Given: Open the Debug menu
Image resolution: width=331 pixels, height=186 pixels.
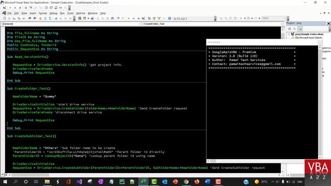Looking at the screenshot, I should click(x=53, y=13).
